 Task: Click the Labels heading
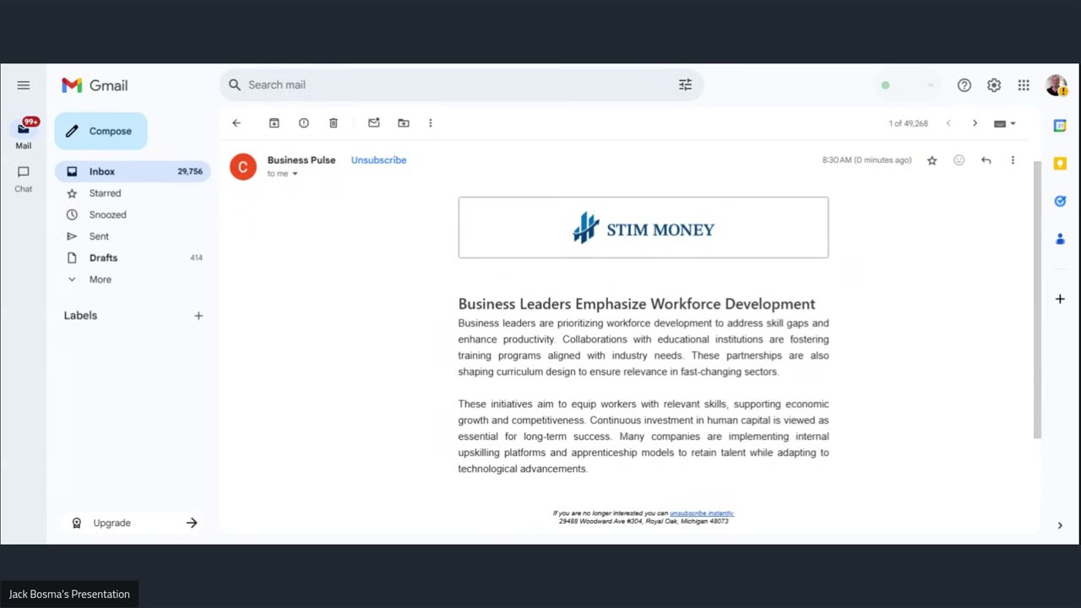pyautogui.click(x=80, y=316)
